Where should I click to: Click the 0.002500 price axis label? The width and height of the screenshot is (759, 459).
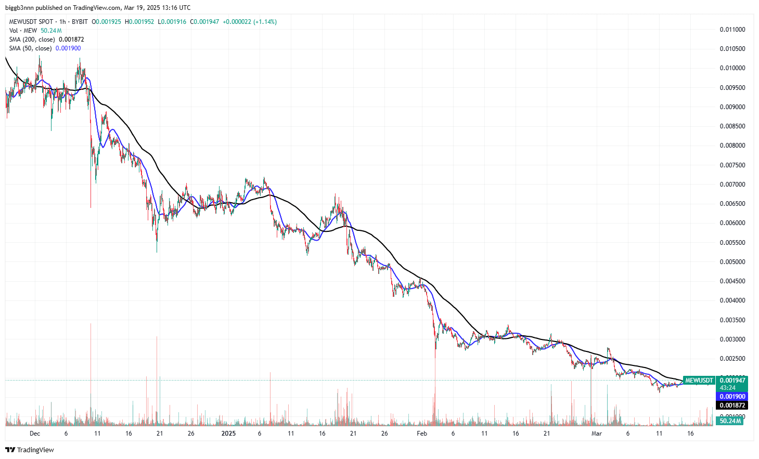tap(732, 359)
